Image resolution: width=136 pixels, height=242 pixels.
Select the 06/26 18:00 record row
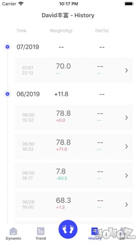[x=73, y=205]
